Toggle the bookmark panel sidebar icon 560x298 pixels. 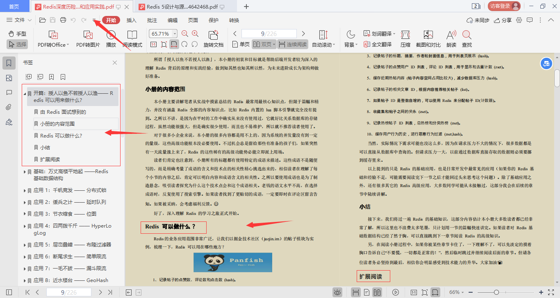tap(9, 63)
